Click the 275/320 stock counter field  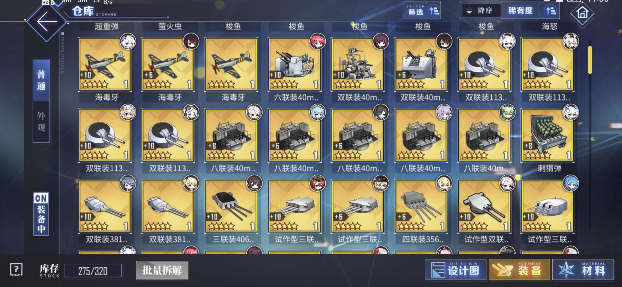93,271
